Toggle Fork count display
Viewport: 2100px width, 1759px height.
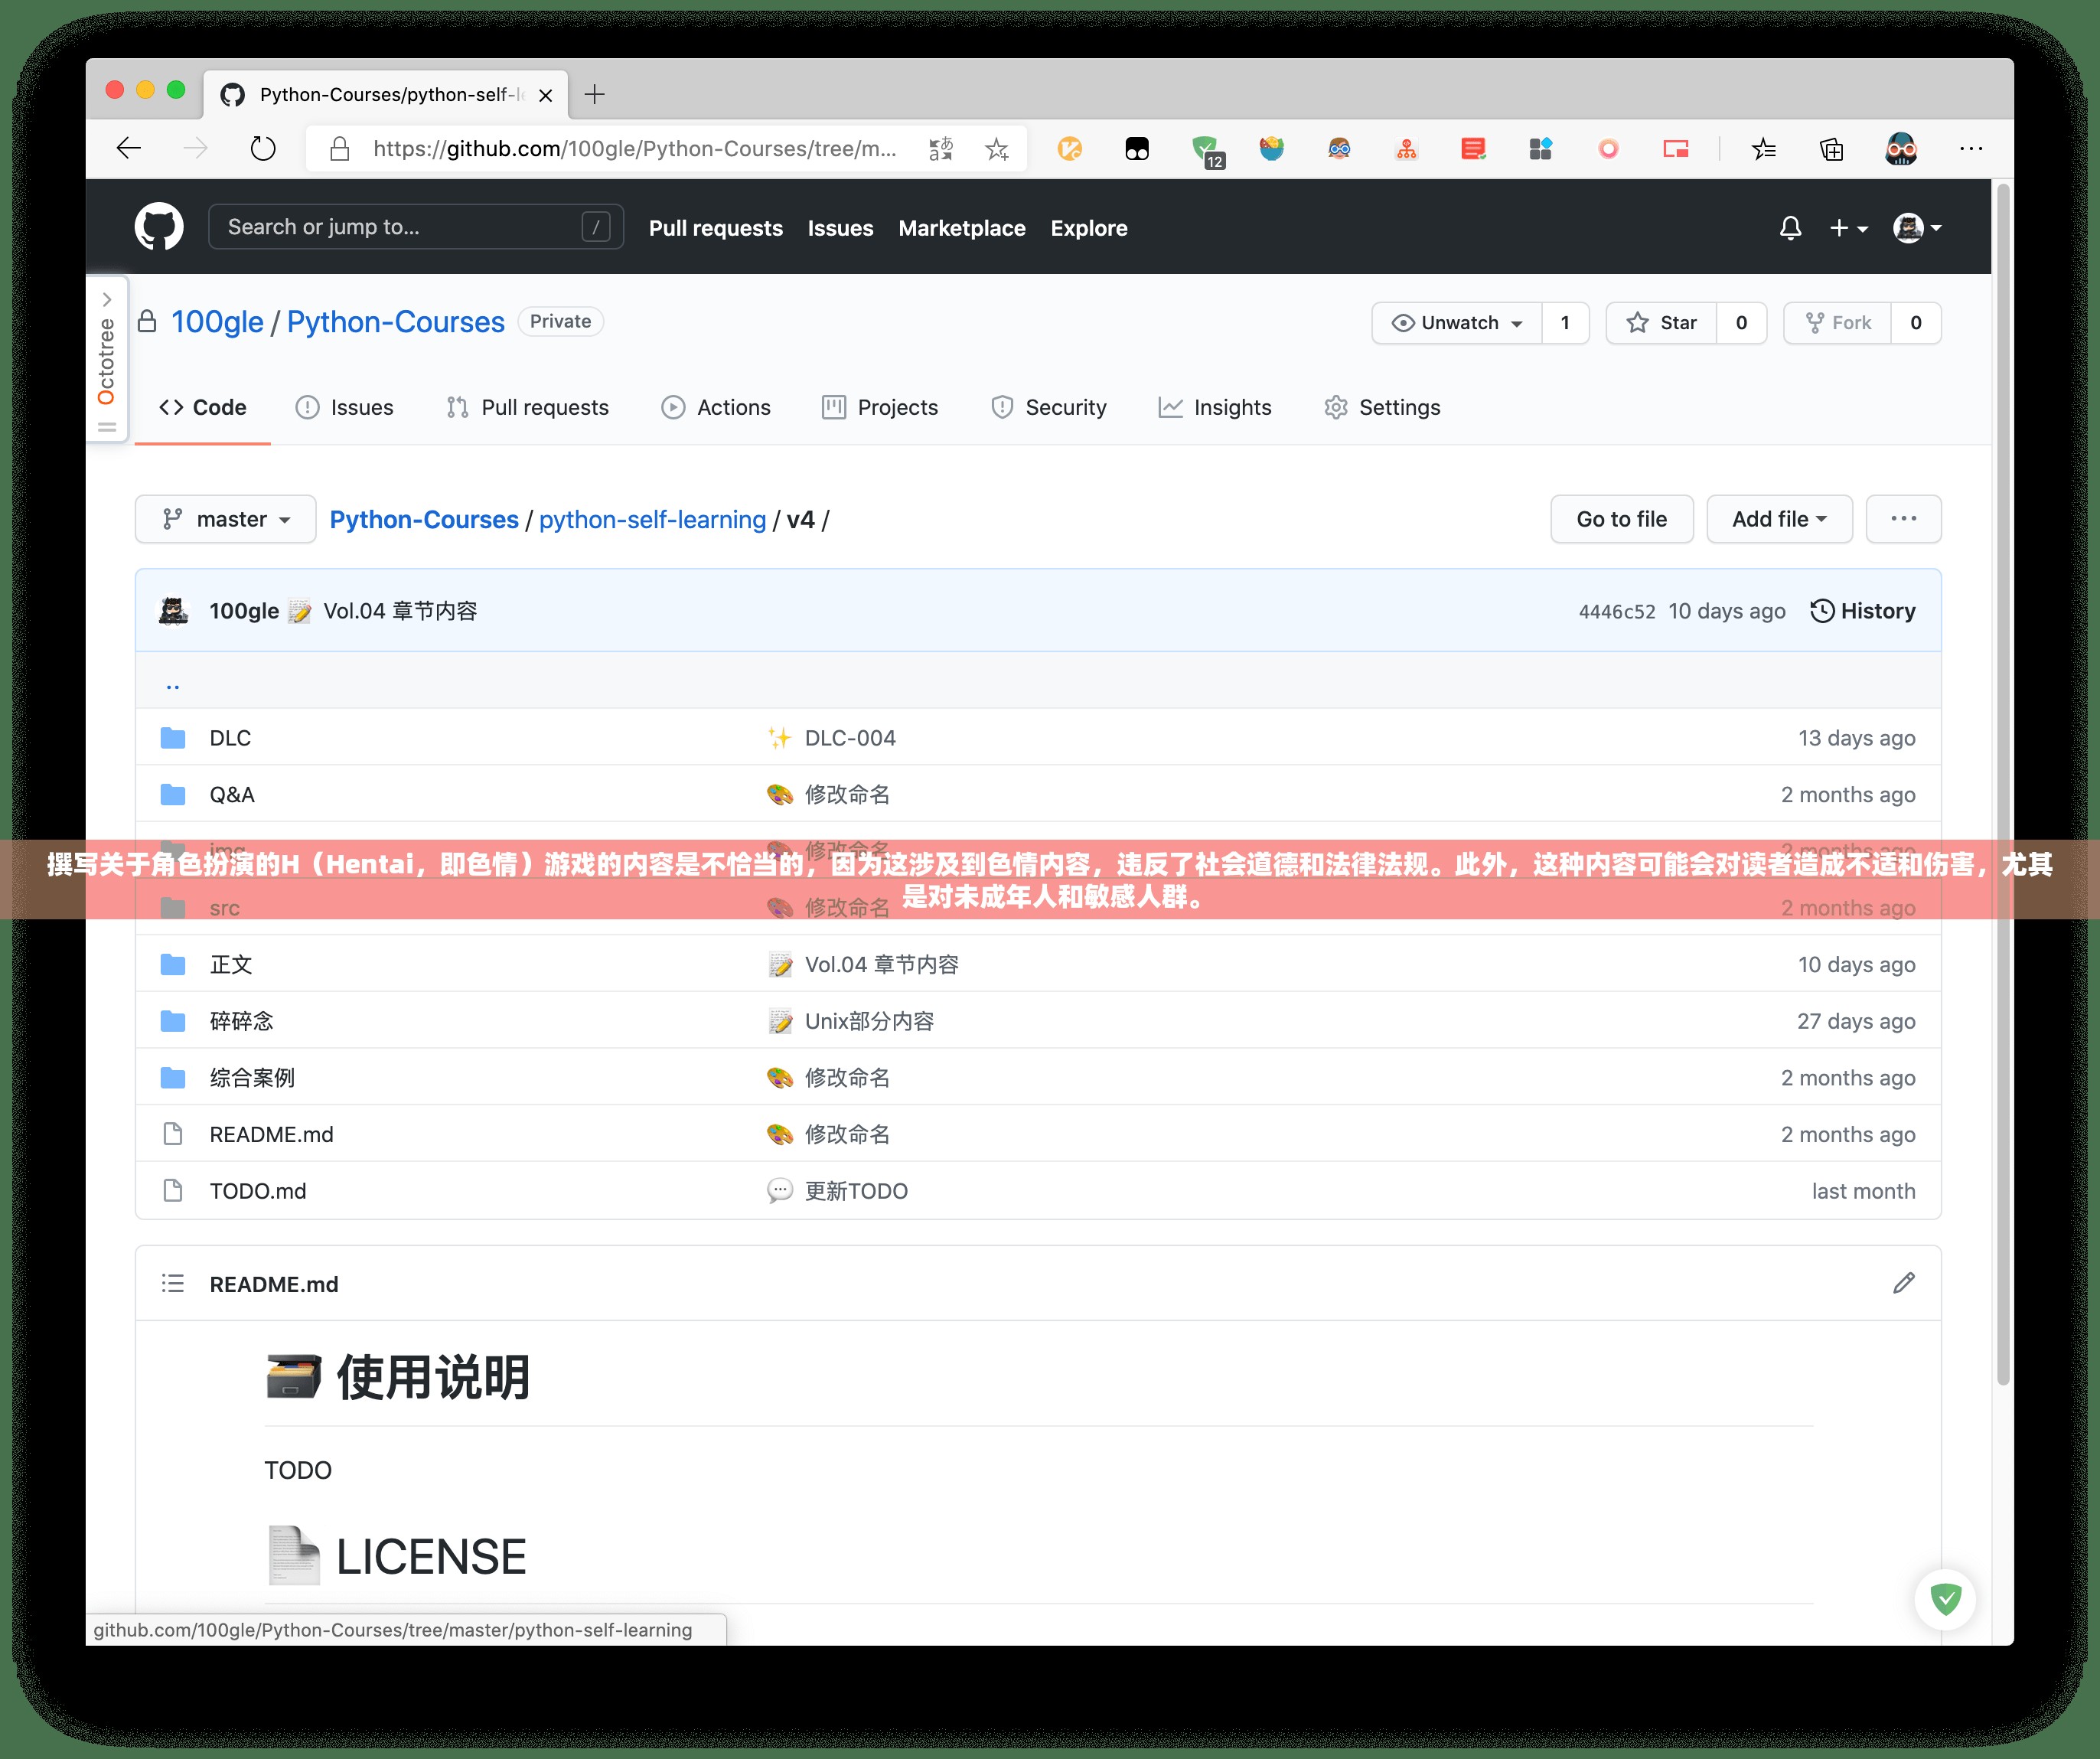(1915, 321)
